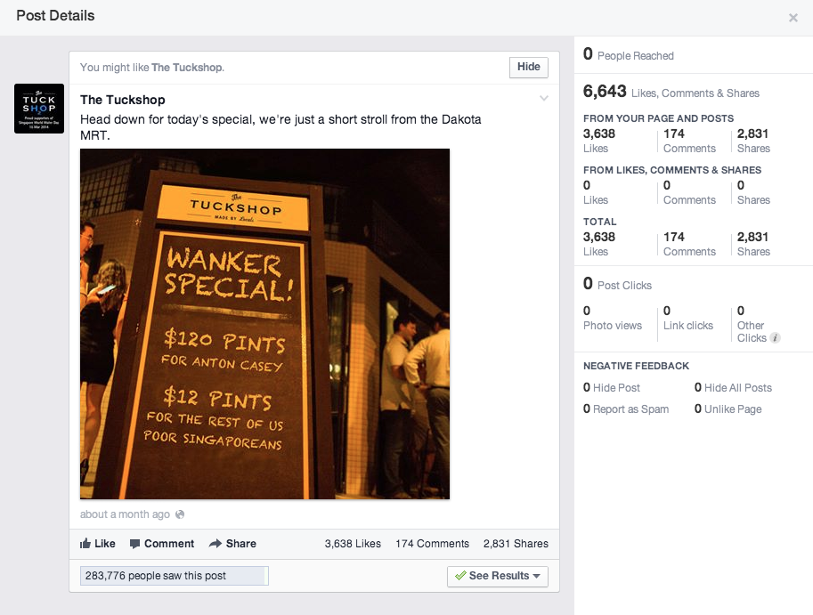Click the Comment button text
Screen dimensions: 813x615
point(169,544)
